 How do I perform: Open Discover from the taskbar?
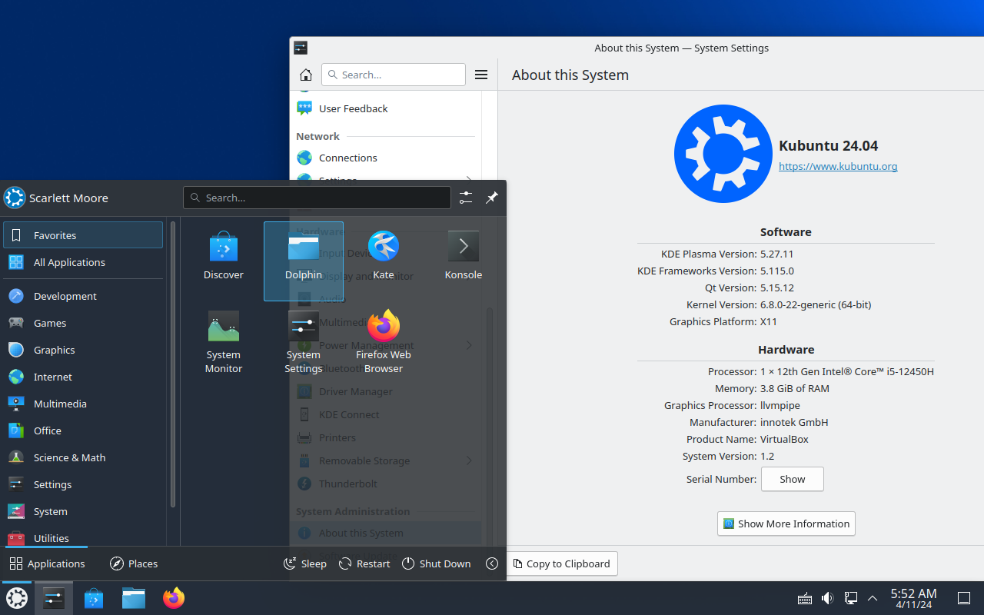click(94, 597)
